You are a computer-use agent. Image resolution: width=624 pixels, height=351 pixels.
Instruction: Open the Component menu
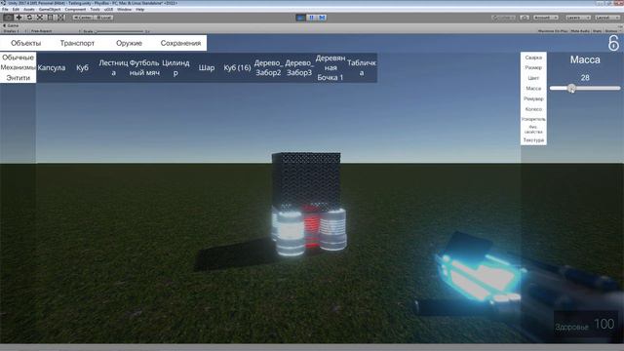[x=75, y=9]
